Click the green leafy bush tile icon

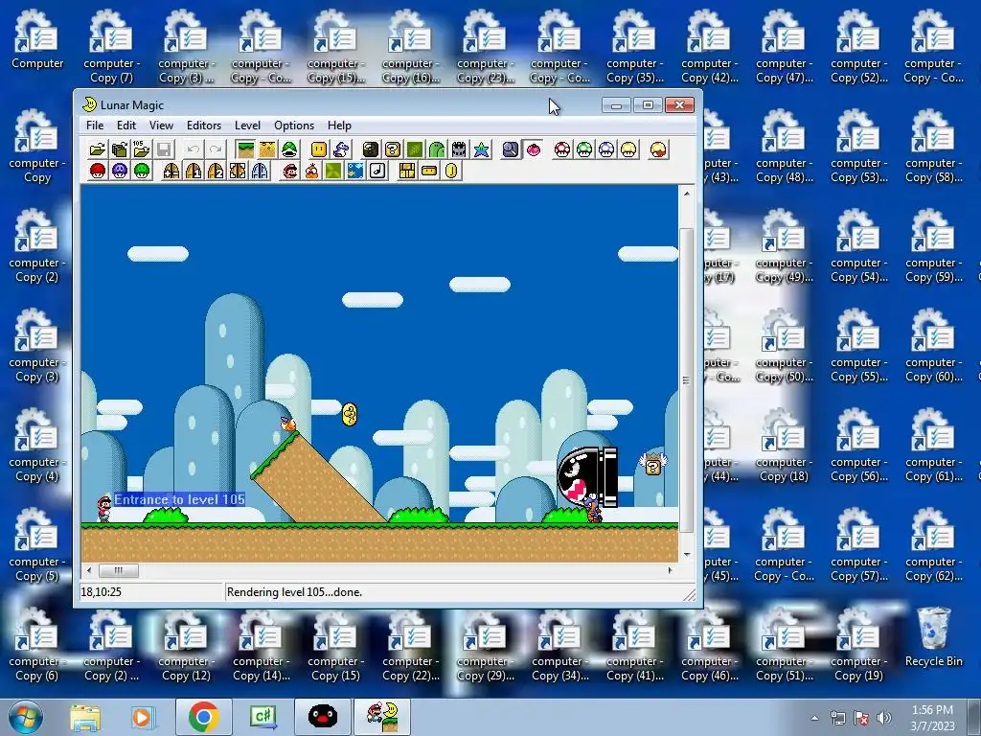(415, 149)
